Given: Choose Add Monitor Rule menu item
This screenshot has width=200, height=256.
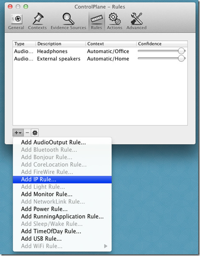Looking at the screenshot, I should (x=62, y=194).
